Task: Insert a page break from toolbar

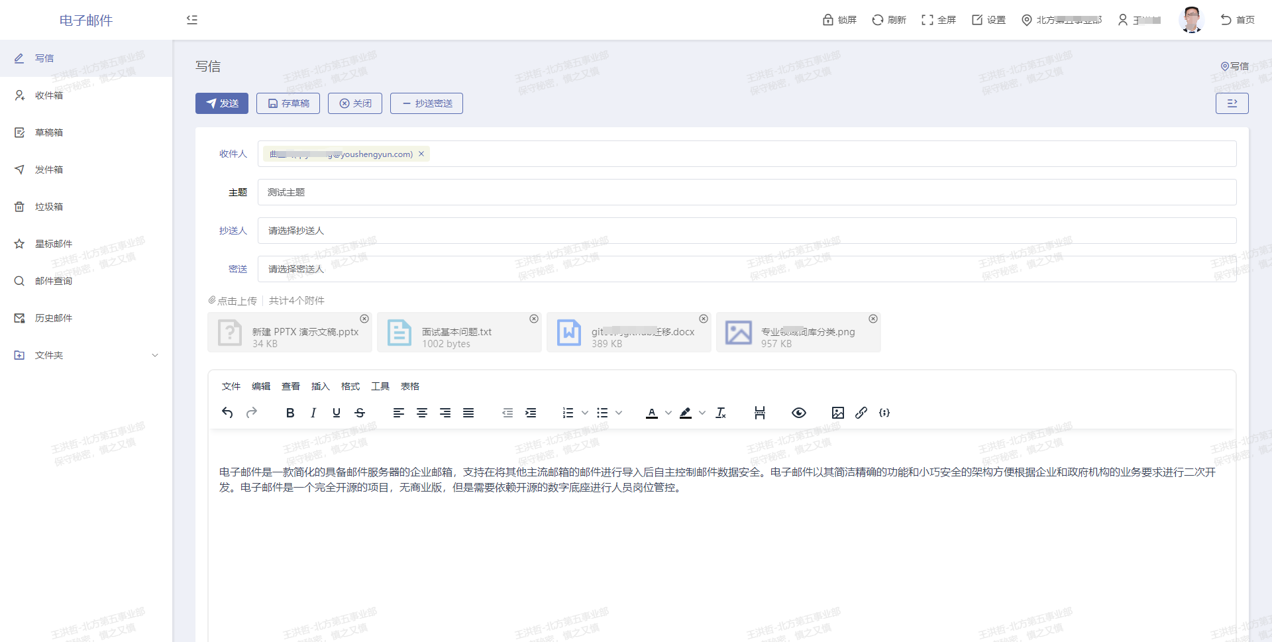Action: [x=759, y=413]
